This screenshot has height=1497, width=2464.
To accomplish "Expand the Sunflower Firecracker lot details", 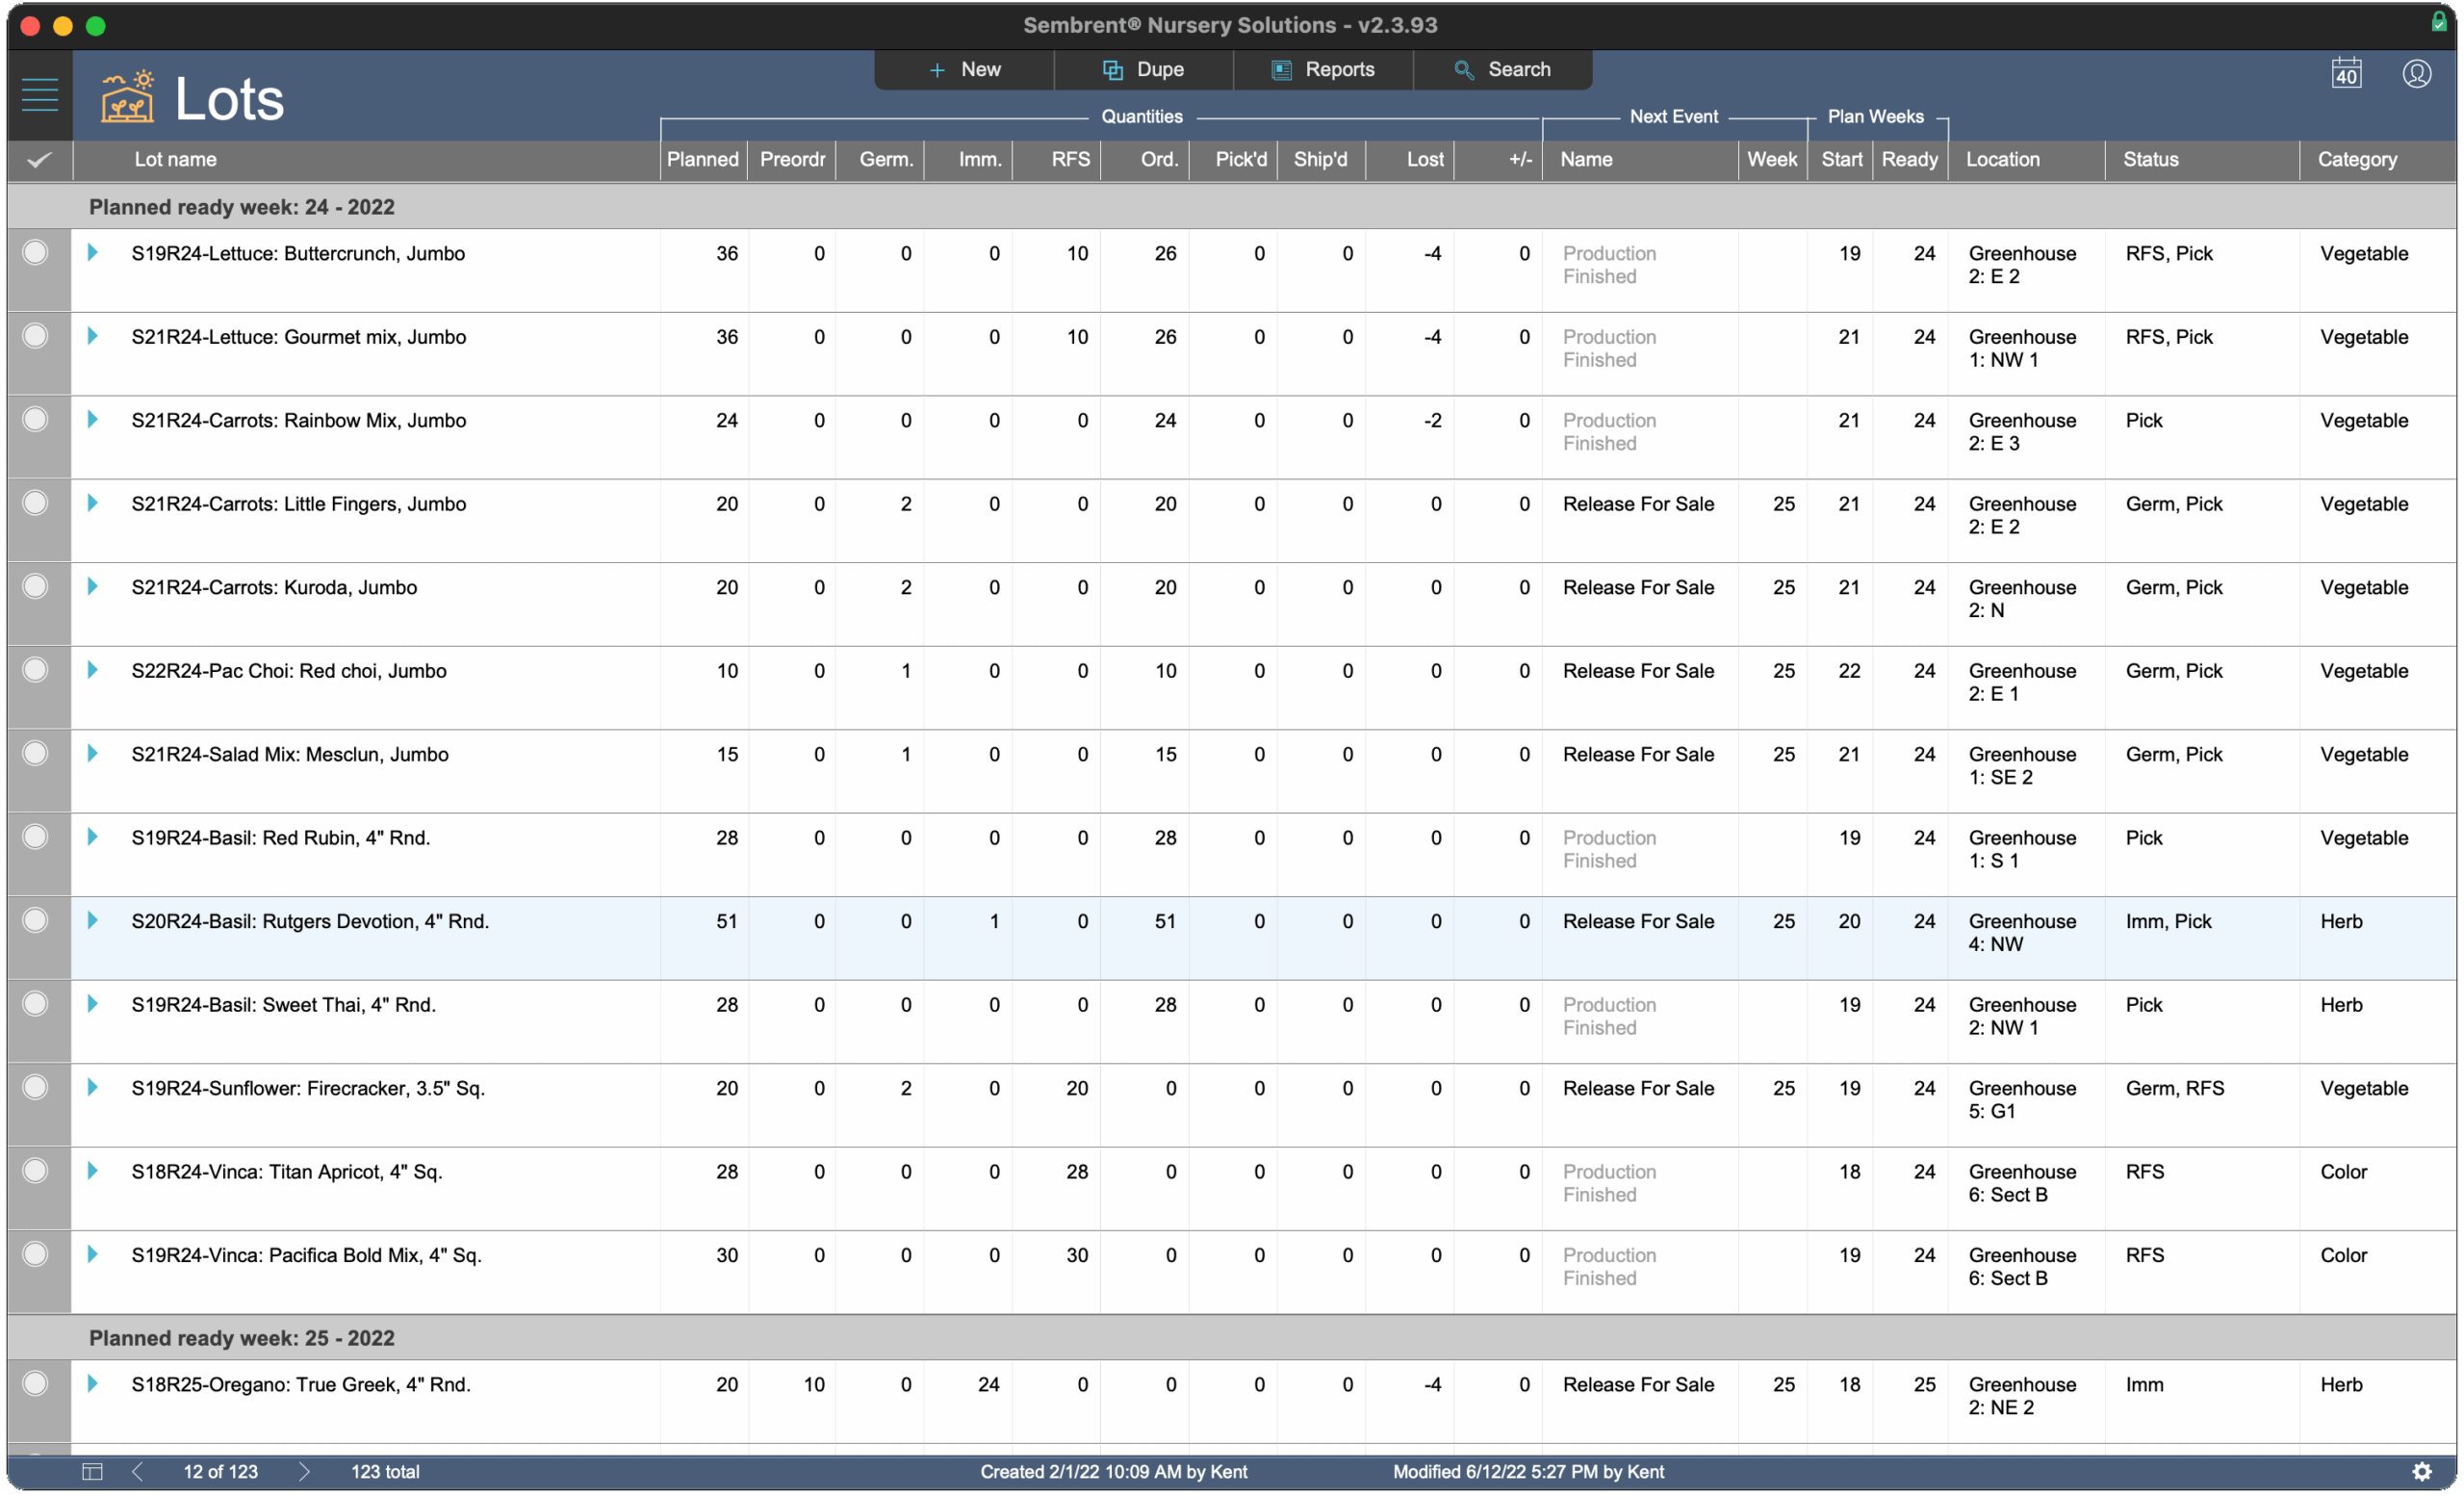I will pyautogui.click(x=92, y=1087).
